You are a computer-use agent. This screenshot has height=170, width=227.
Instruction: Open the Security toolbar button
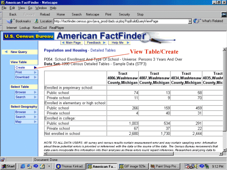coord(124,14)
